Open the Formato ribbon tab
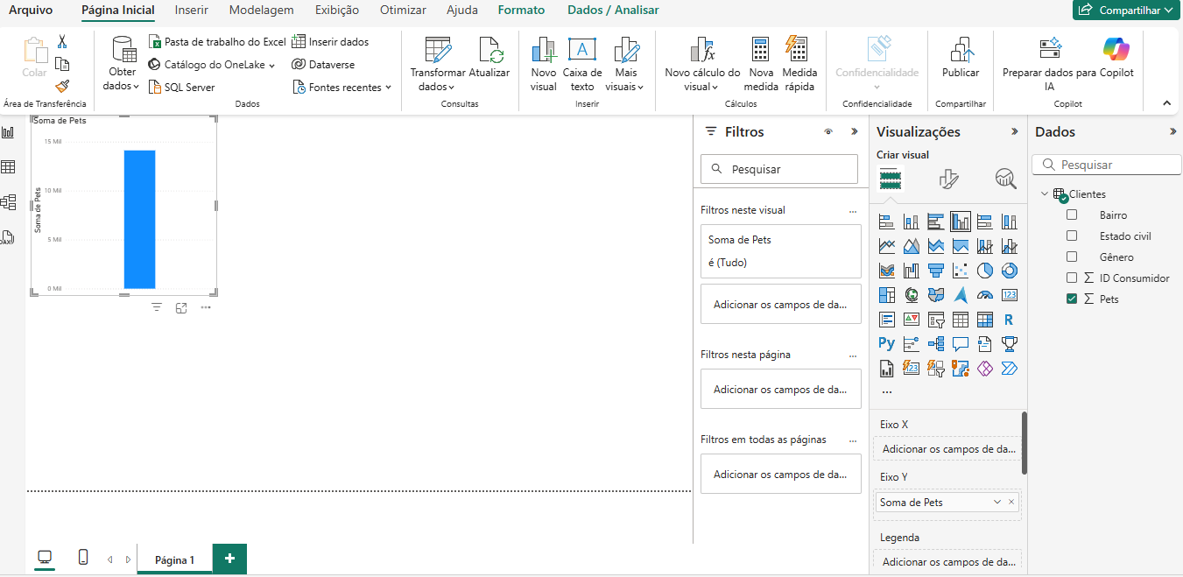Viewport: 1183px width, 577px height. 521,11
